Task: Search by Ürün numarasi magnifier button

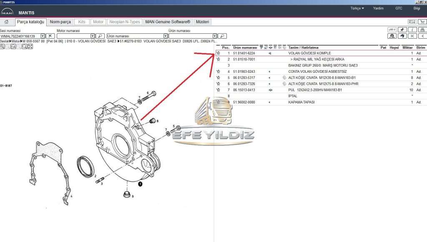Action: click(222, 36)
